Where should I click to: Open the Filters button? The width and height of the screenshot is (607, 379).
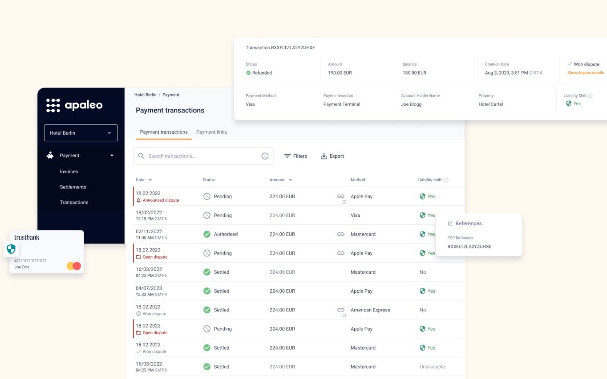click(295, 156)
